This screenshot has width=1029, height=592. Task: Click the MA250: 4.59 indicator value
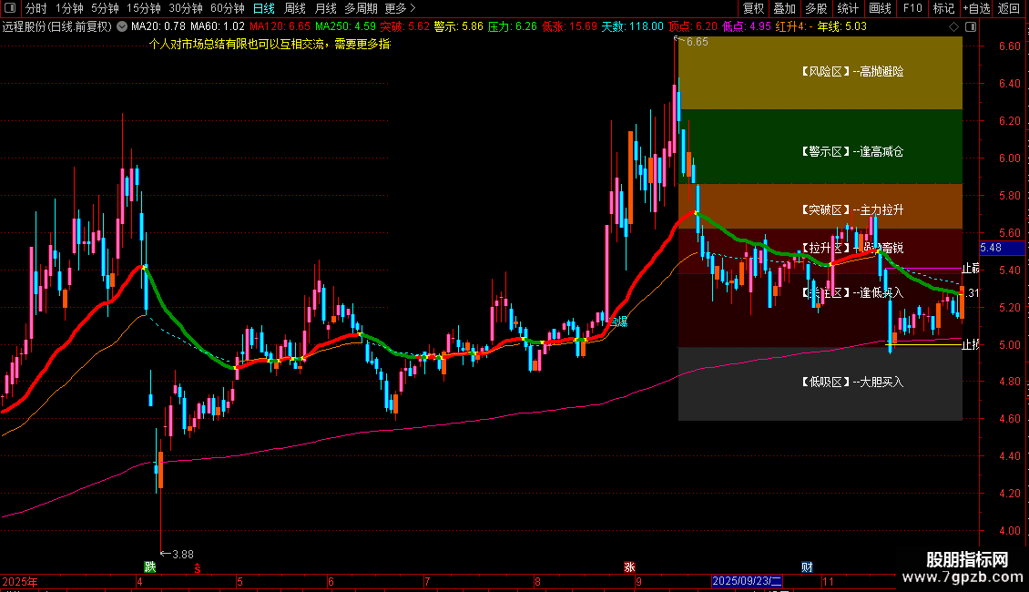point(345,27)
